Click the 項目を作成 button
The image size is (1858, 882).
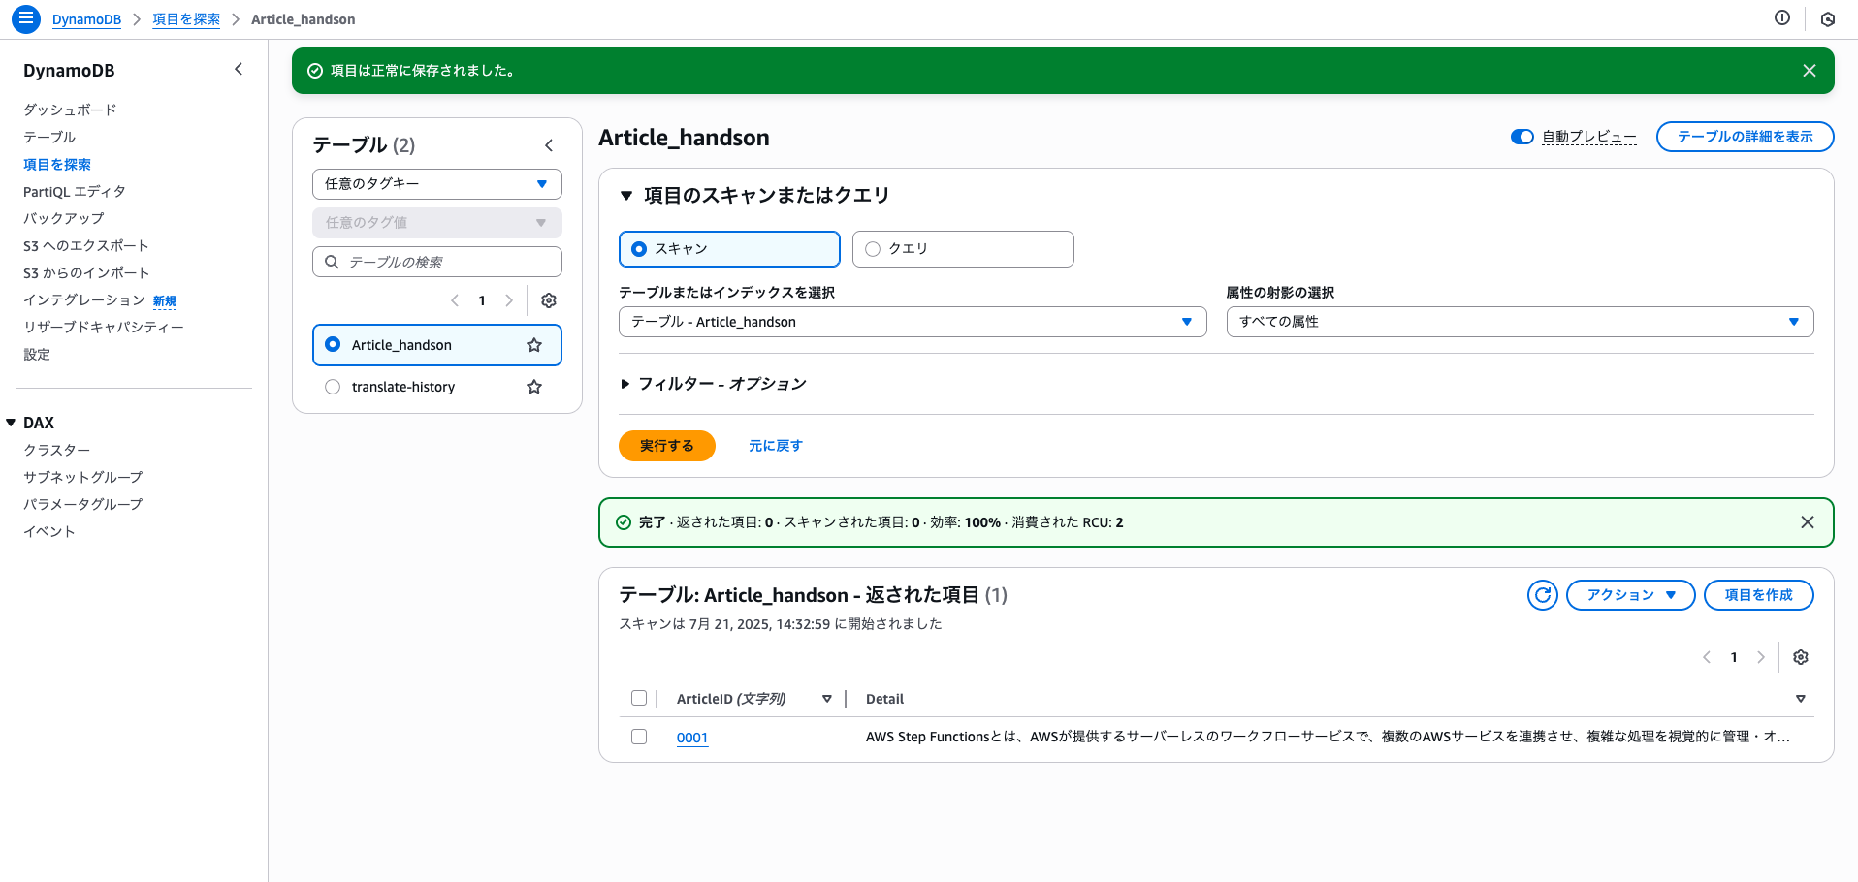(x=1759, y=595)
